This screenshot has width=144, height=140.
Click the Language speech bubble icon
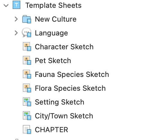pos(27,33)
